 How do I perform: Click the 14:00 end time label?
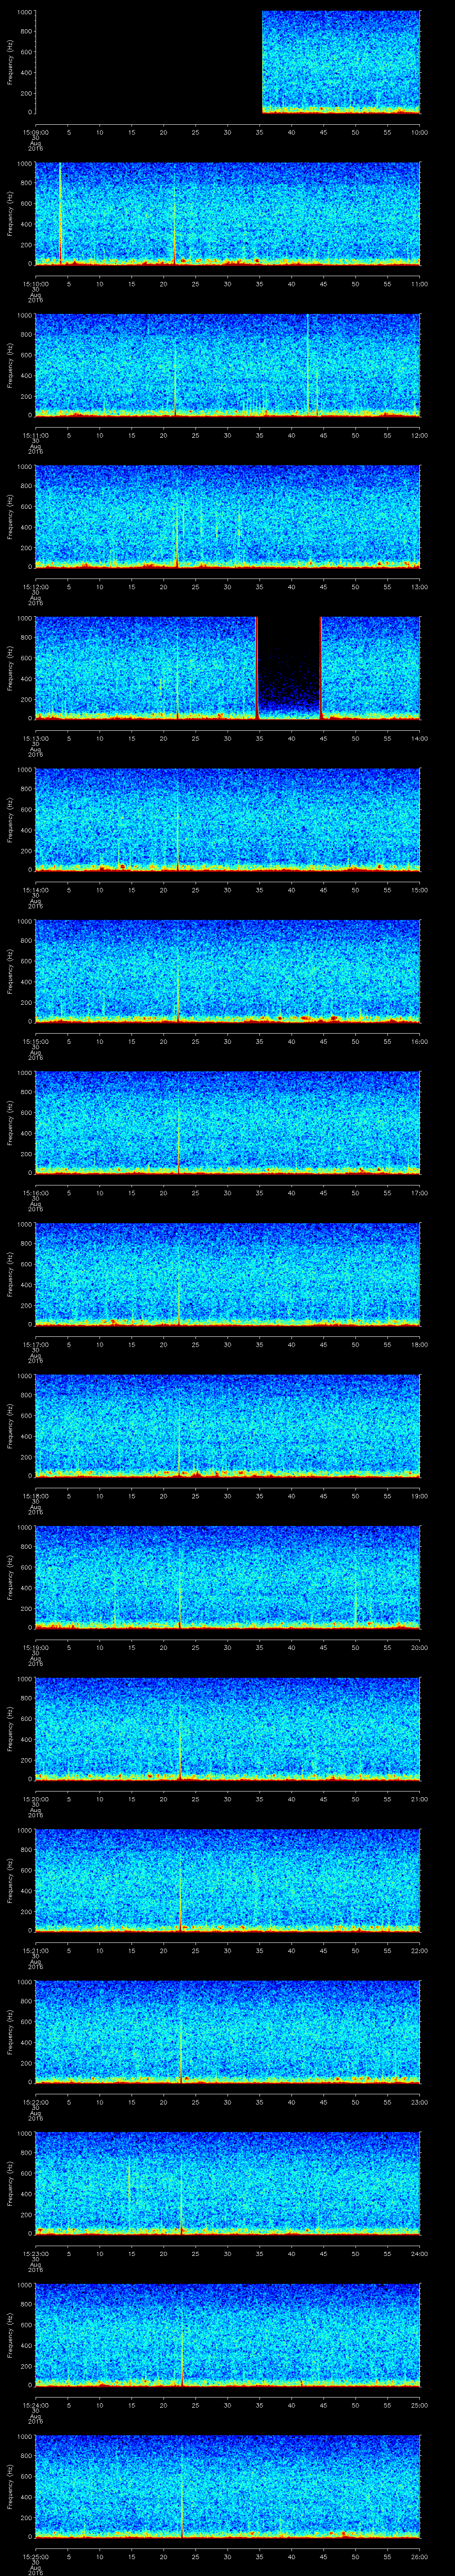coord(419,739)
